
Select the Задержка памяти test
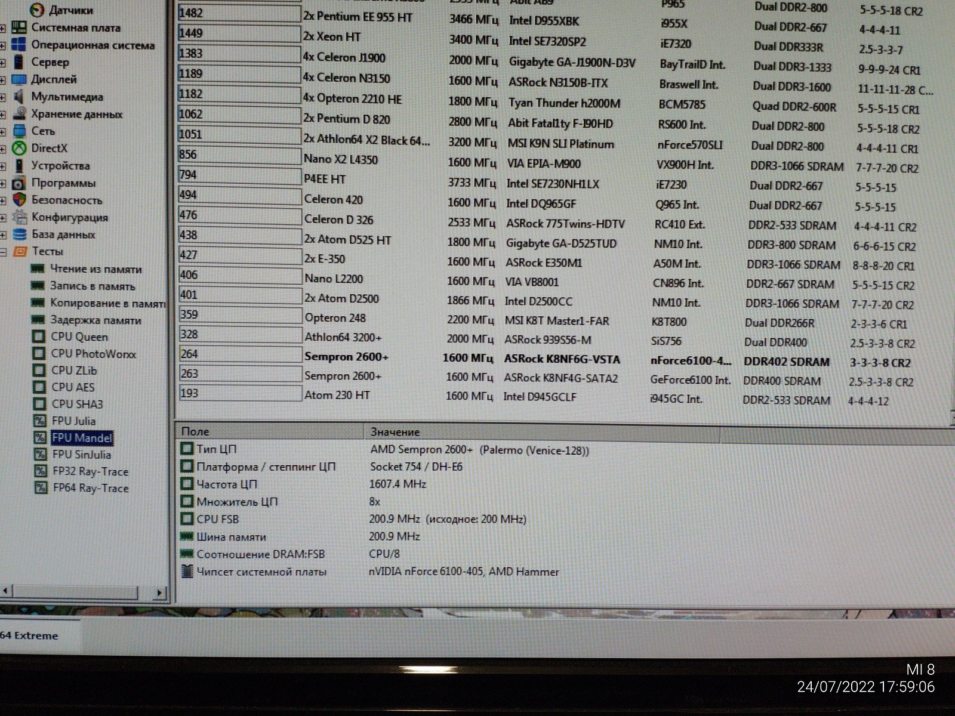pos(96,320)
